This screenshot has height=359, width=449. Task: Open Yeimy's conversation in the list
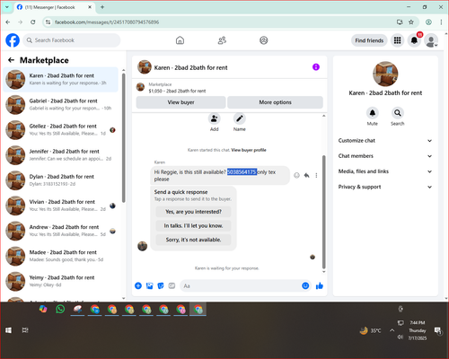[61, 281]
